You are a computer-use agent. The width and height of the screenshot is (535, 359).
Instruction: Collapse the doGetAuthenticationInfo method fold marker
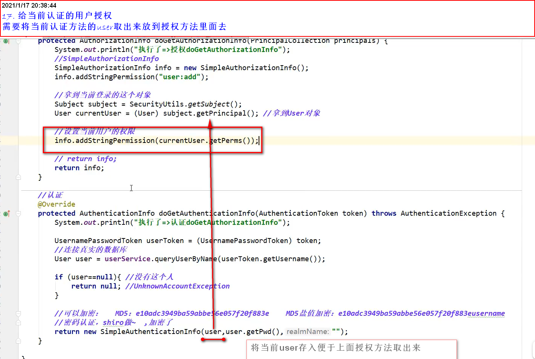pyautogui.click(x=18, y=214)
